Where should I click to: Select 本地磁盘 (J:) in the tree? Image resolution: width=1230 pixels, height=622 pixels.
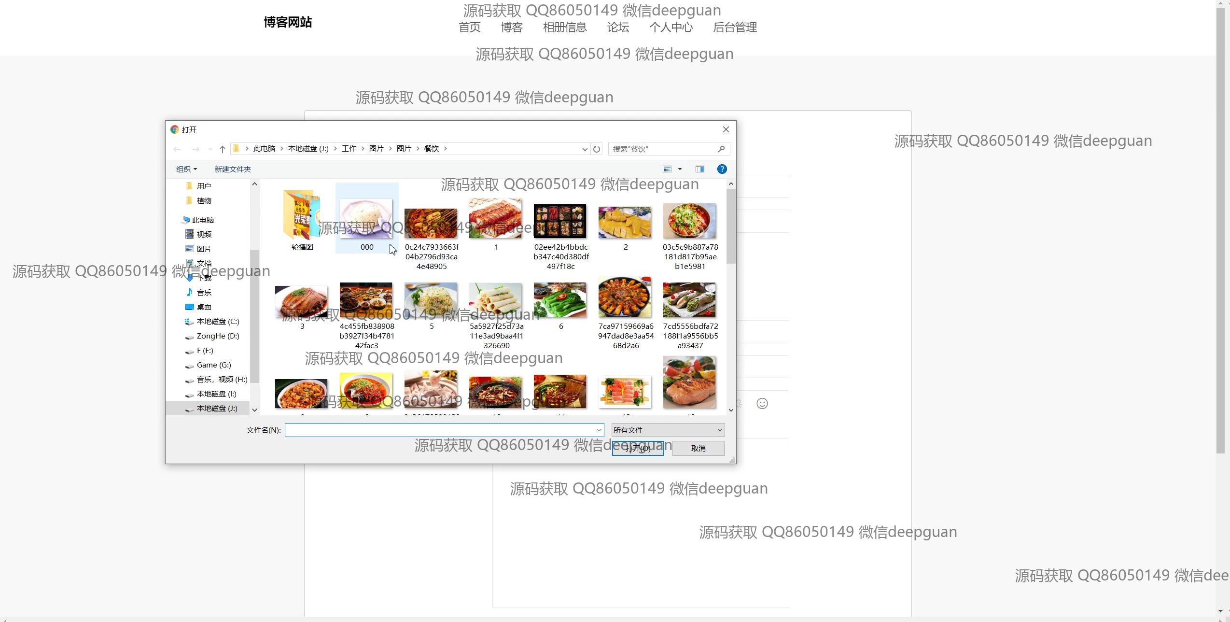pyautogui.click(x=217, y=408)
